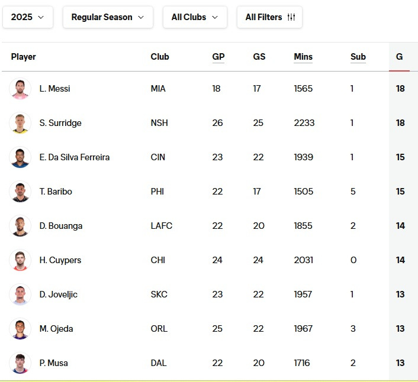Open the All Clubs dropdown
Screen dimensions: 418x382
coord(195,17)
